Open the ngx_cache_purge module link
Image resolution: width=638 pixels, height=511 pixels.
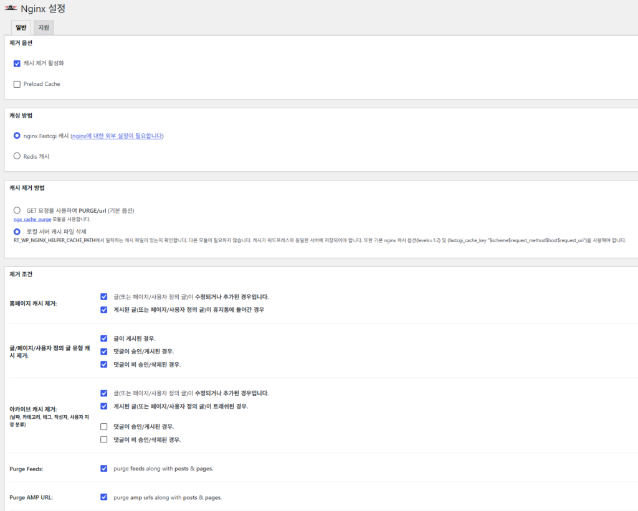32,220
